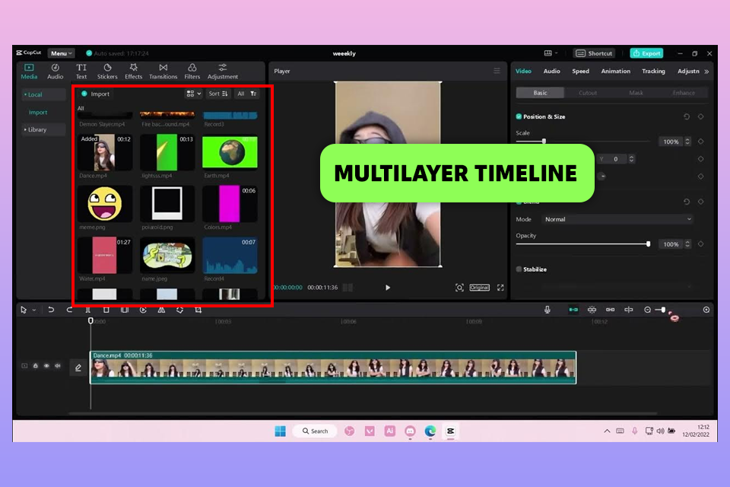Screen dimensions: 730x487
Task: Switch to the Tracking tab
Action: (653, 71)
